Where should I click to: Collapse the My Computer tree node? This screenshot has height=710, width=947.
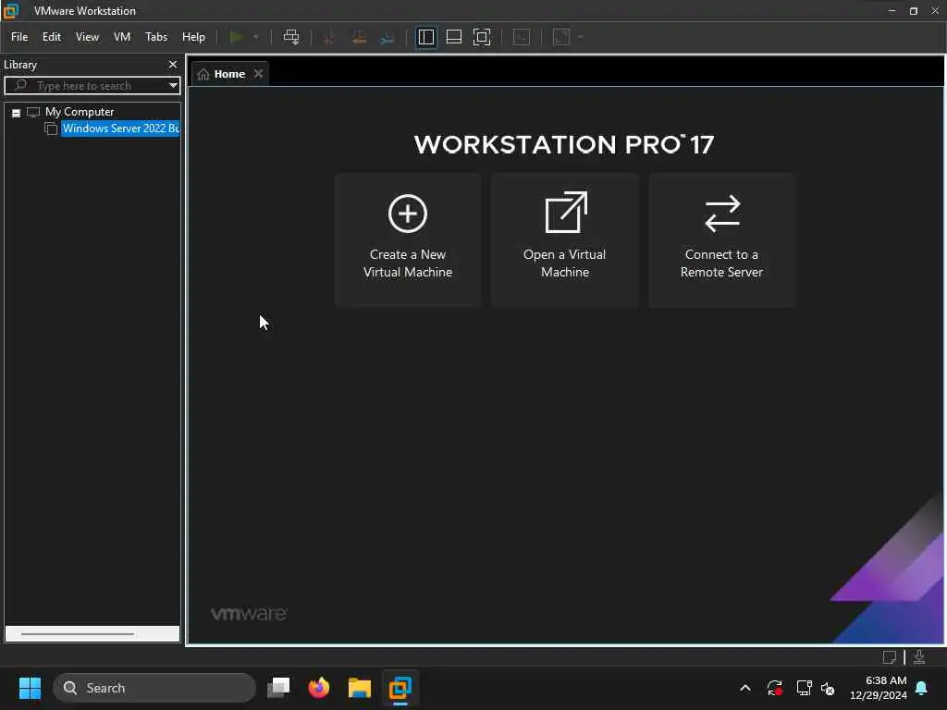(17, 112)
